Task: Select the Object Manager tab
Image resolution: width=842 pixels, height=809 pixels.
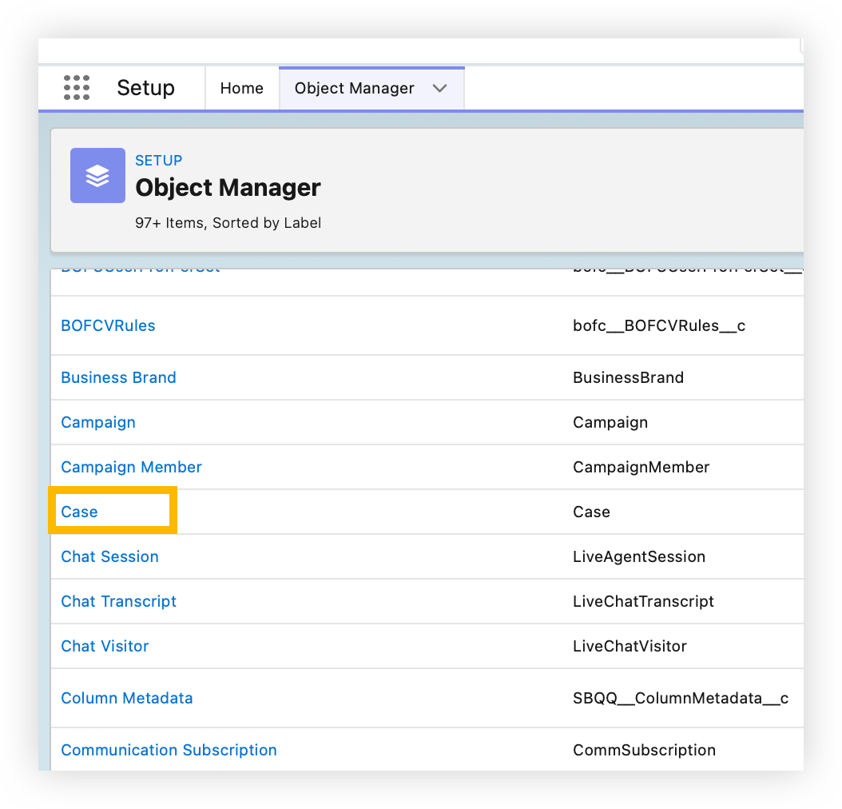Action: coord(354,88)
